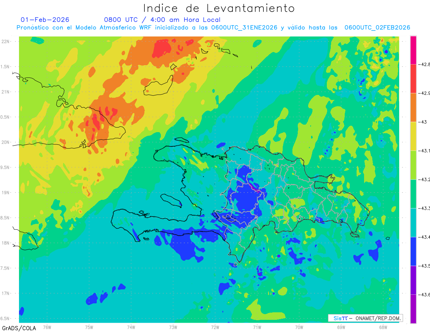The width and height of the screenshot is (430, 332).
Task: Click the "ONAMET/REP.DOM." credit box
Action: pyautogui.click(x=365, y=318)
